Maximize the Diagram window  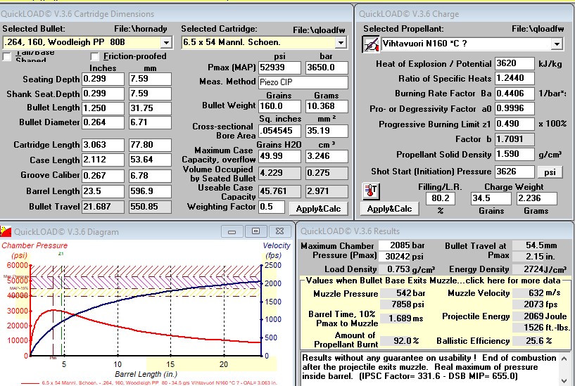coord(255,231)
